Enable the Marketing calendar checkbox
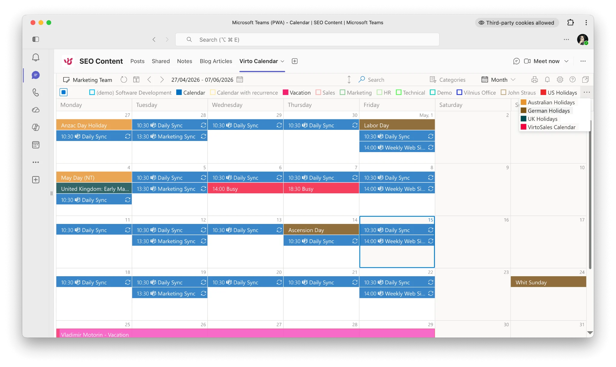Image resolution: width=616 pixels, height=367 pixels. point(343,93)
